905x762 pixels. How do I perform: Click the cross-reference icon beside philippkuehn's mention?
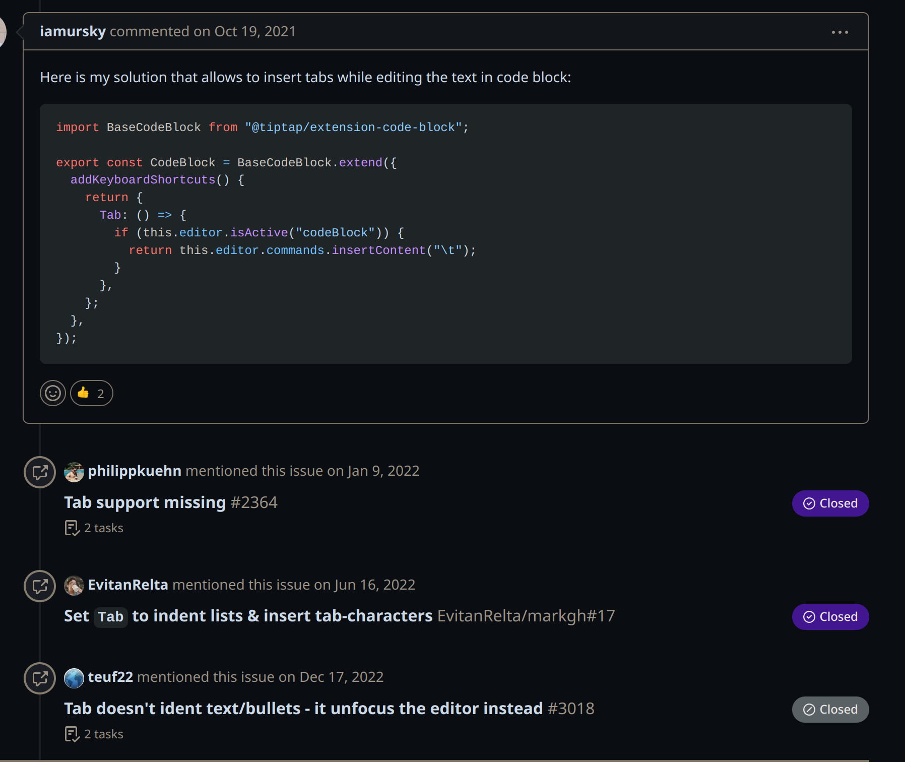[x=40, y=472]
